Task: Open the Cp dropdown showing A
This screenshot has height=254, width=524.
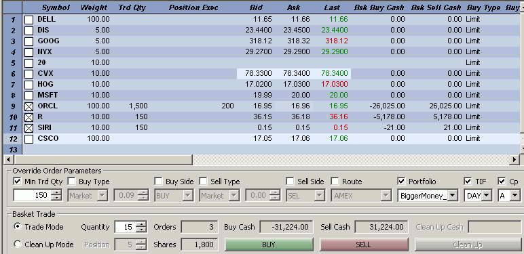Action: (515, 196)
